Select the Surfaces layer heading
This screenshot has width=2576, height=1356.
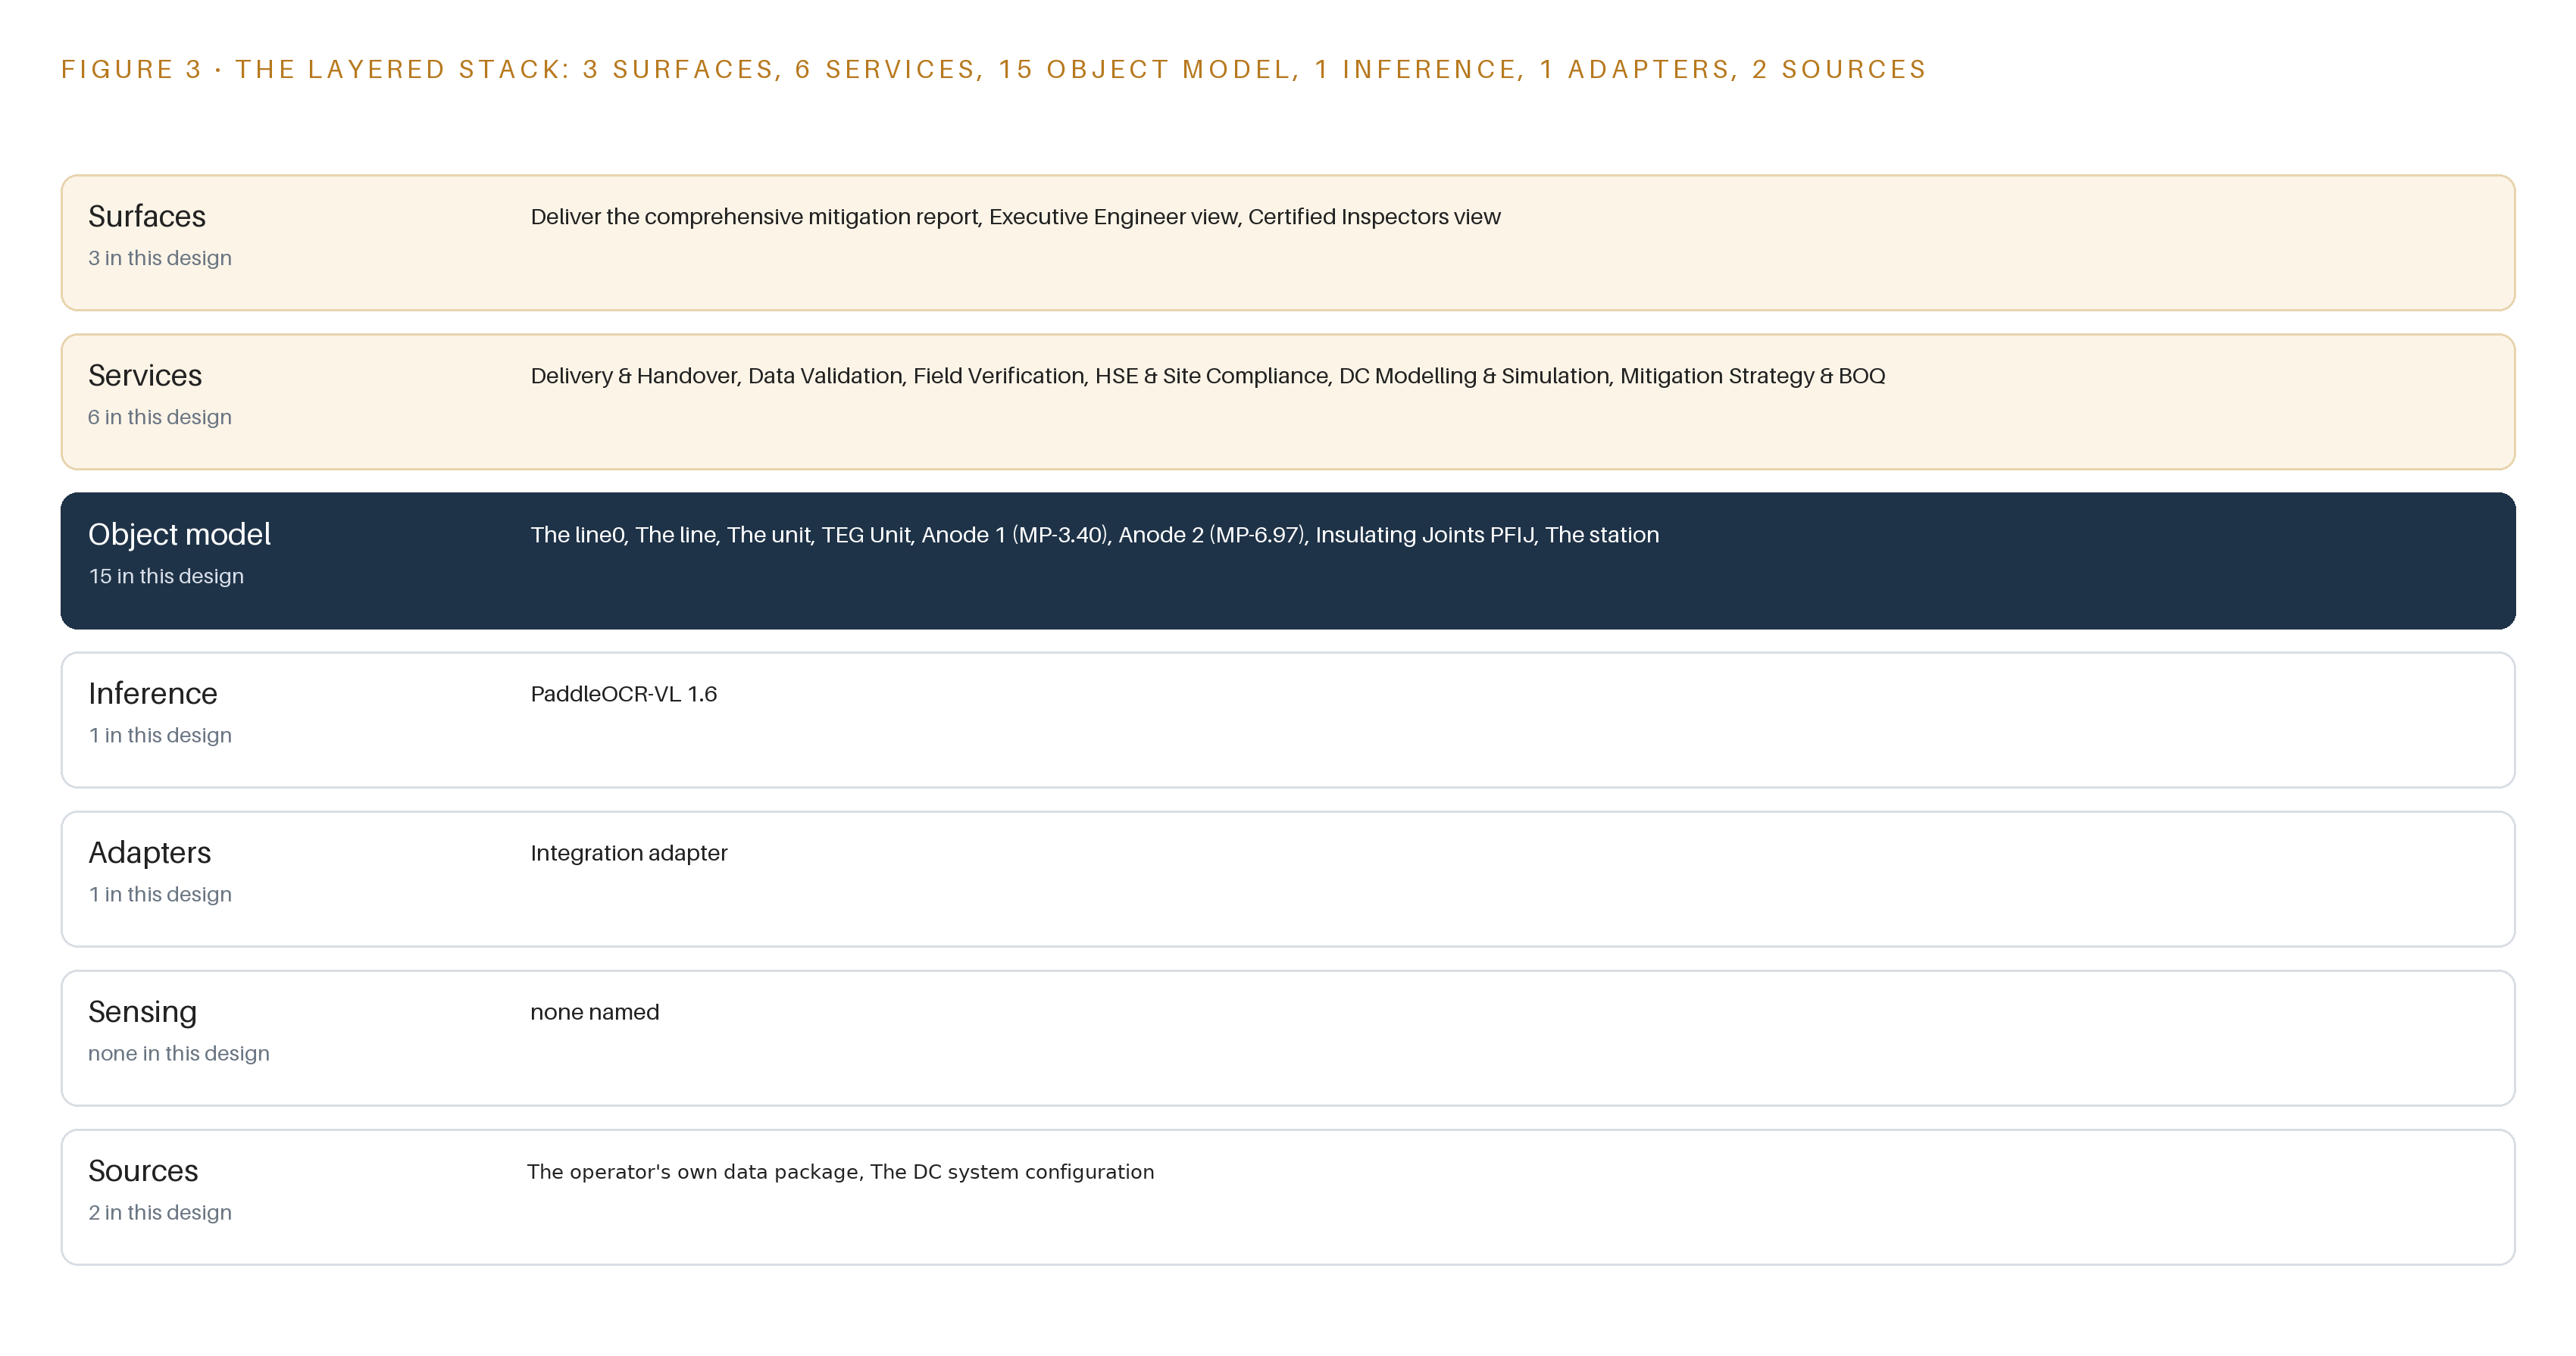point(147,216)
